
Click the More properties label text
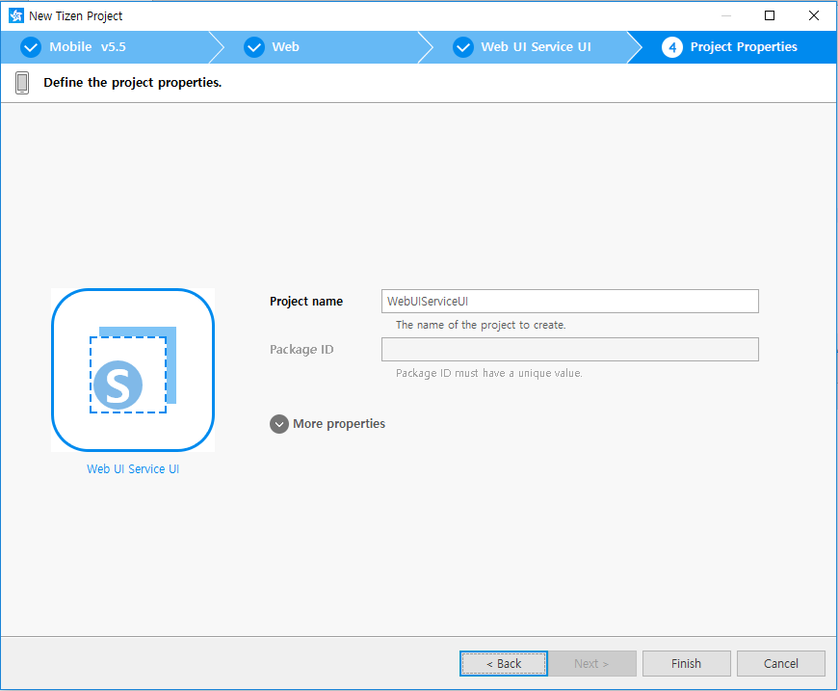click(x=339, y=424)
